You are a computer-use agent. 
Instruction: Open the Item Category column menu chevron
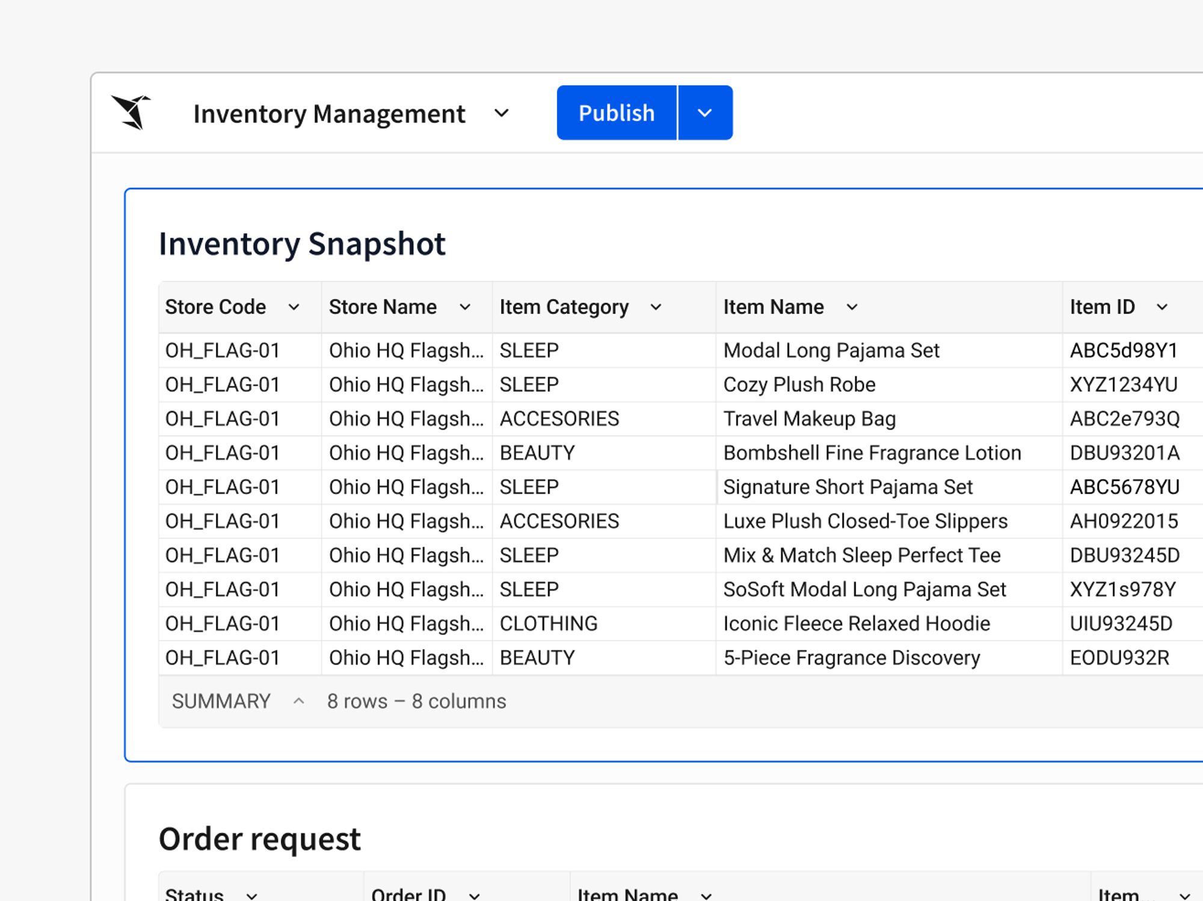click(656, 307)
